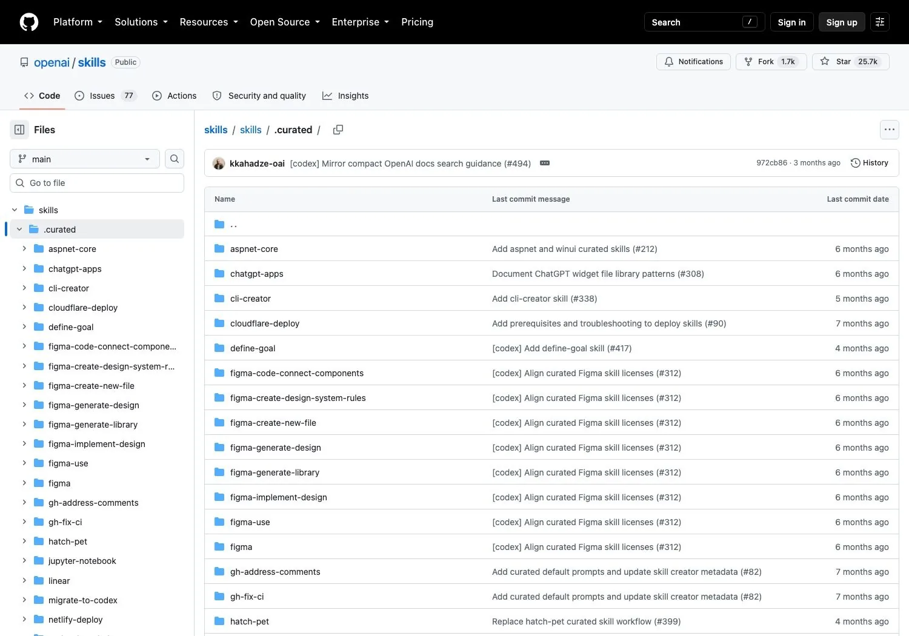Open the Pricing link
Image resolution: width=909 pixels, height=636 pixels.
[417, 22]
